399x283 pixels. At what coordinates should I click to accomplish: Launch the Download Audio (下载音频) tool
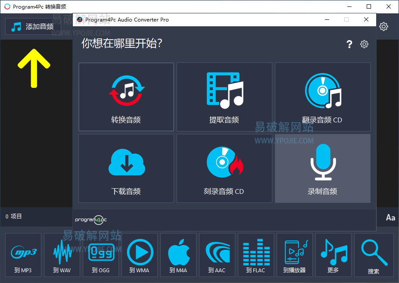tap(126, 168)
